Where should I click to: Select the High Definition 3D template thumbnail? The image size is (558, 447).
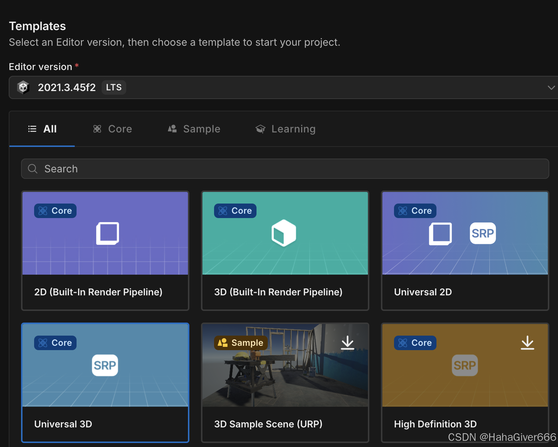coord(465,365)
